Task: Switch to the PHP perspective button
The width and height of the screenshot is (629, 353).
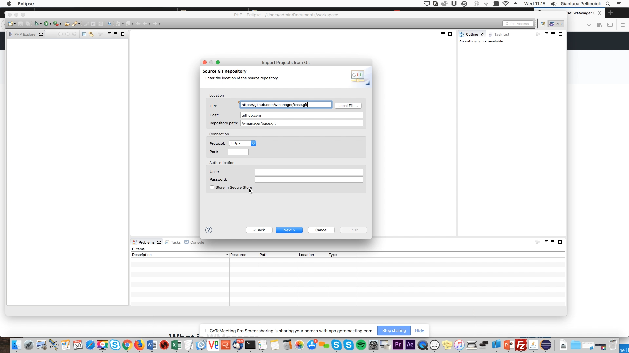Action: pos(556,24)
